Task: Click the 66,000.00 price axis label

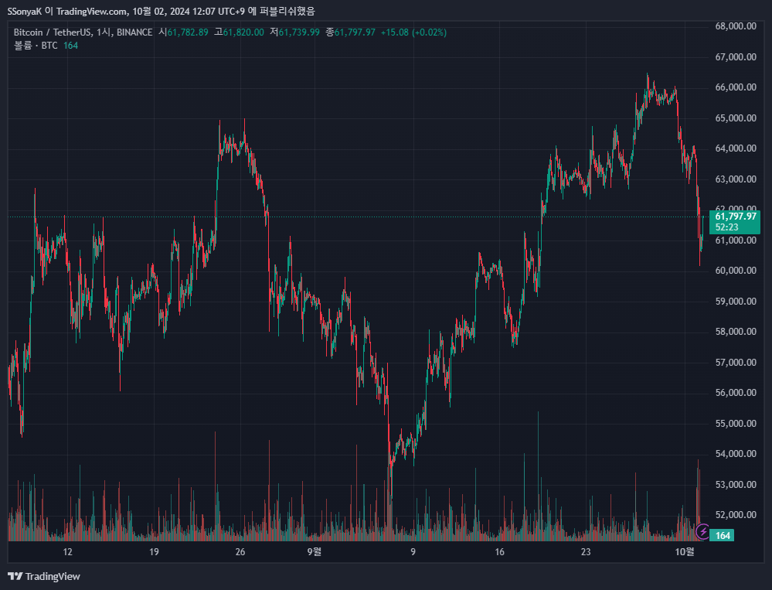Action: pos(736,87)
